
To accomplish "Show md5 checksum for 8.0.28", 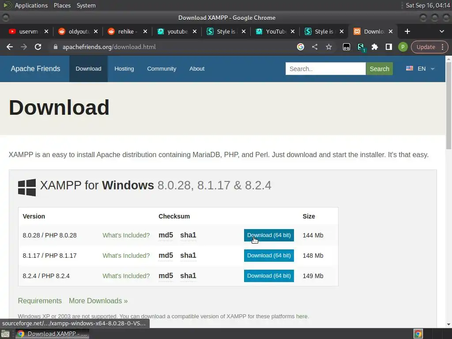I will pos(166,235).
